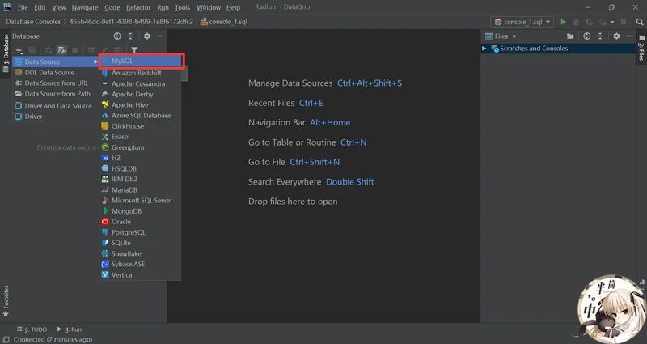Select Snowflake data source
647x344 pixels.
pos(140,253)
